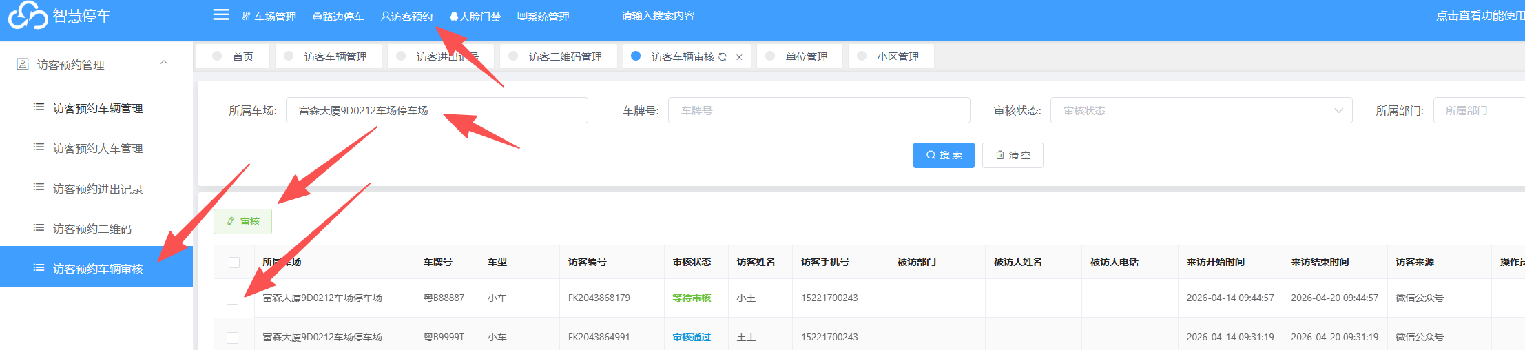Screen dimensions: 1525x350
Task: Click visitor name 王工
Action: pos(746,337)
